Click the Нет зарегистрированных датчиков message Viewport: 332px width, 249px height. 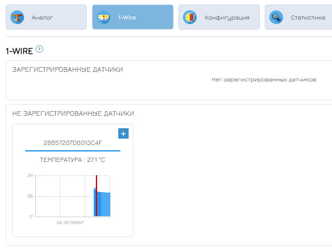264,79
